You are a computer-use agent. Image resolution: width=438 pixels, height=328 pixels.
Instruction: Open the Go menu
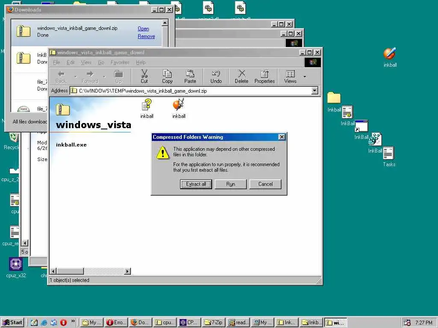tap(101, 62)
